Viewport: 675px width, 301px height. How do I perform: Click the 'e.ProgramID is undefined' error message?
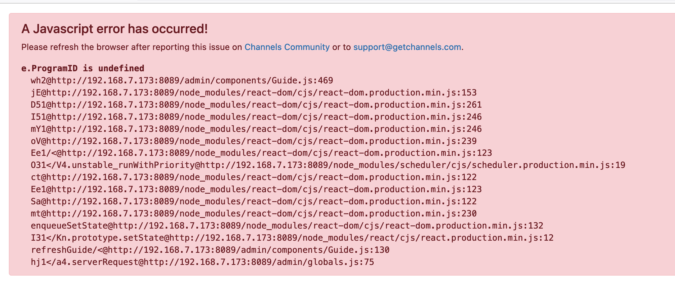(x=83, y=68)
